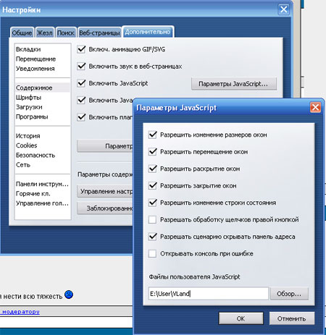
Task: Toggle Включить звук в веб-страницах checkbox
Action: tap(81, 66)
